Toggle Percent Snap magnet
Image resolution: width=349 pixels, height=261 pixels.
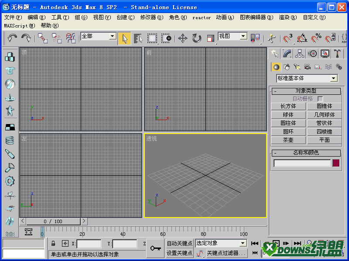(316, 38)
